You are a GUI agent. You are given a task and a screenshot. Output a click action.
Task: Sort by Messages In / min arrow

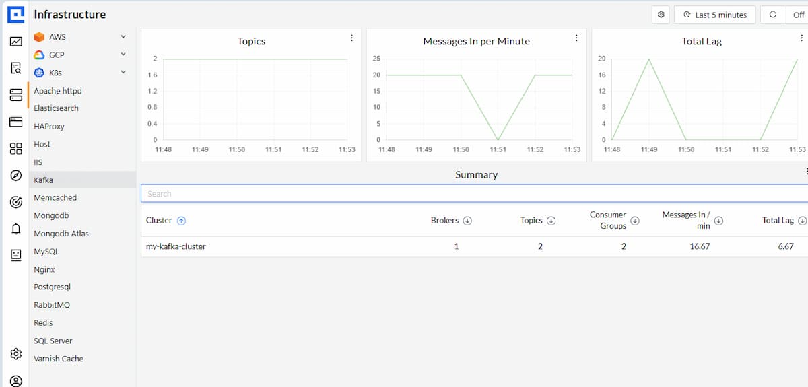coord(718,221)
